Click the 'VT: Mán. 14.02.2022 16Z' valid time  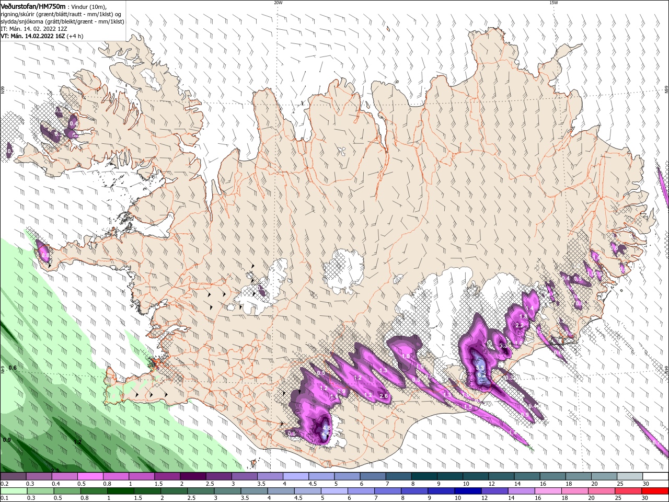click(32, 36)
